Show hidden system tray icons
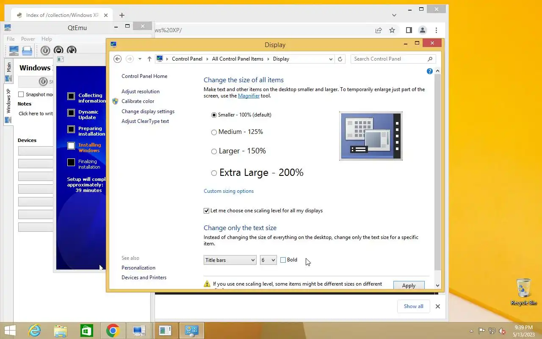 click(471, 331)
